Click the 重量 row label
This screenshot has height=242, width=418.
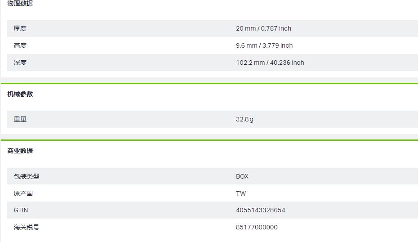coord(20,119)
